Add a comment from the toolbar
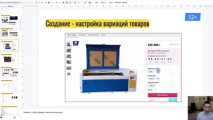213x120 pixels. click(85, 3)
